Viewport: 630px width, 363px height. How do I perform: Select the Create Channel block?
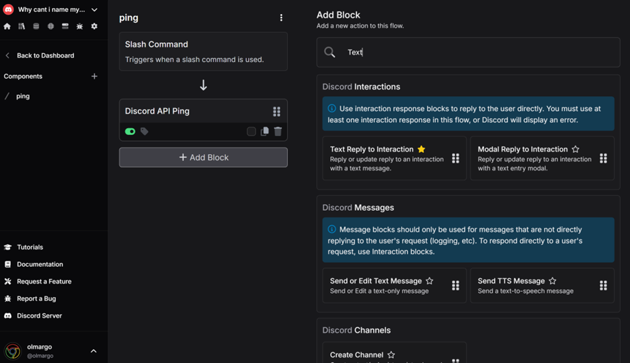pyautogui.click(x=395, y=353)
